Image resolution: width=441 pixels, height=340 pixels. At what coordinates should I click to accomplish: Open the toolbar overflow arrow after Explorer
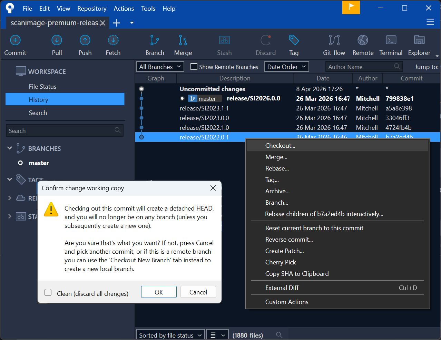pyautogui.click(x=437, y=56)
